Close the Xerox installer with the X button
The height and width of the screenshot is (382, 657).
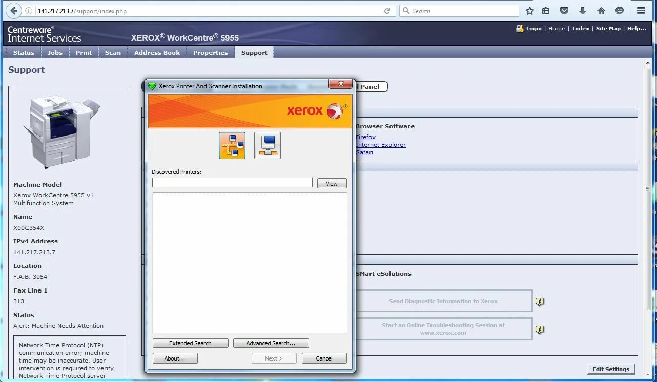[x=340, y=84]
